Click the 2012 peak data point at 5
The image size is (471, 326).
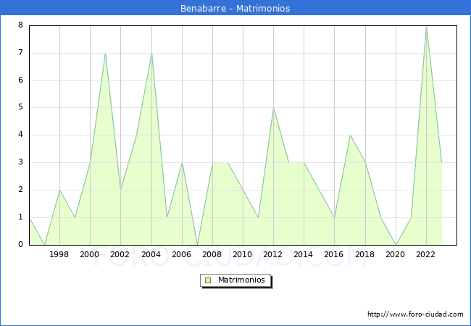[x=273, y=108]
